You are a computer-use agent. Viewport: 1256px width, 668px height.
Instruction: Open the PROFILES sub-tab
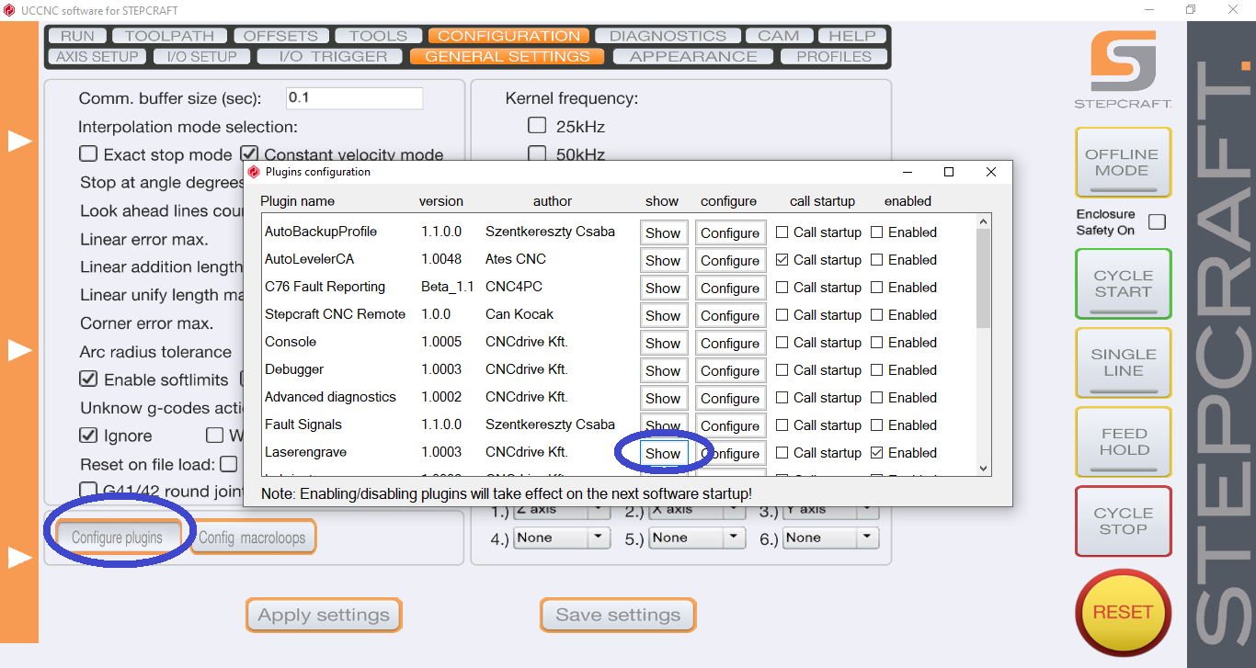click(834, 56)
